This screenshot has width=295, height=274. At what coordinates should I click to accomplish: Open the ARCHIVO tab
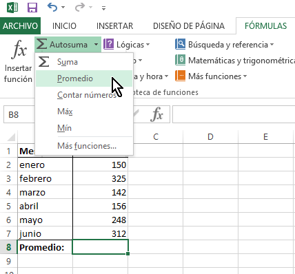click(20, 25)
